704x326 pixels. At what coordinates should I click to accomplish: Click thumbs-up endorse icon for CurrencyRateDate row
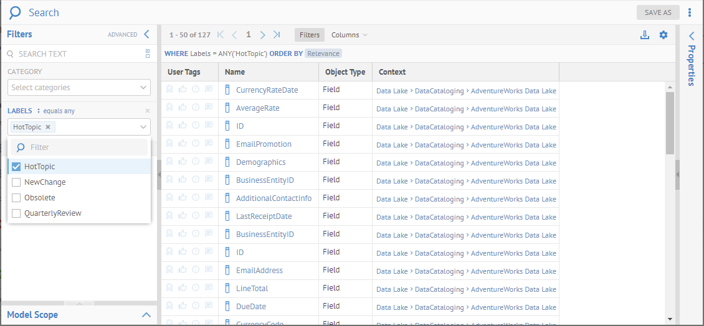click(183, 90)
